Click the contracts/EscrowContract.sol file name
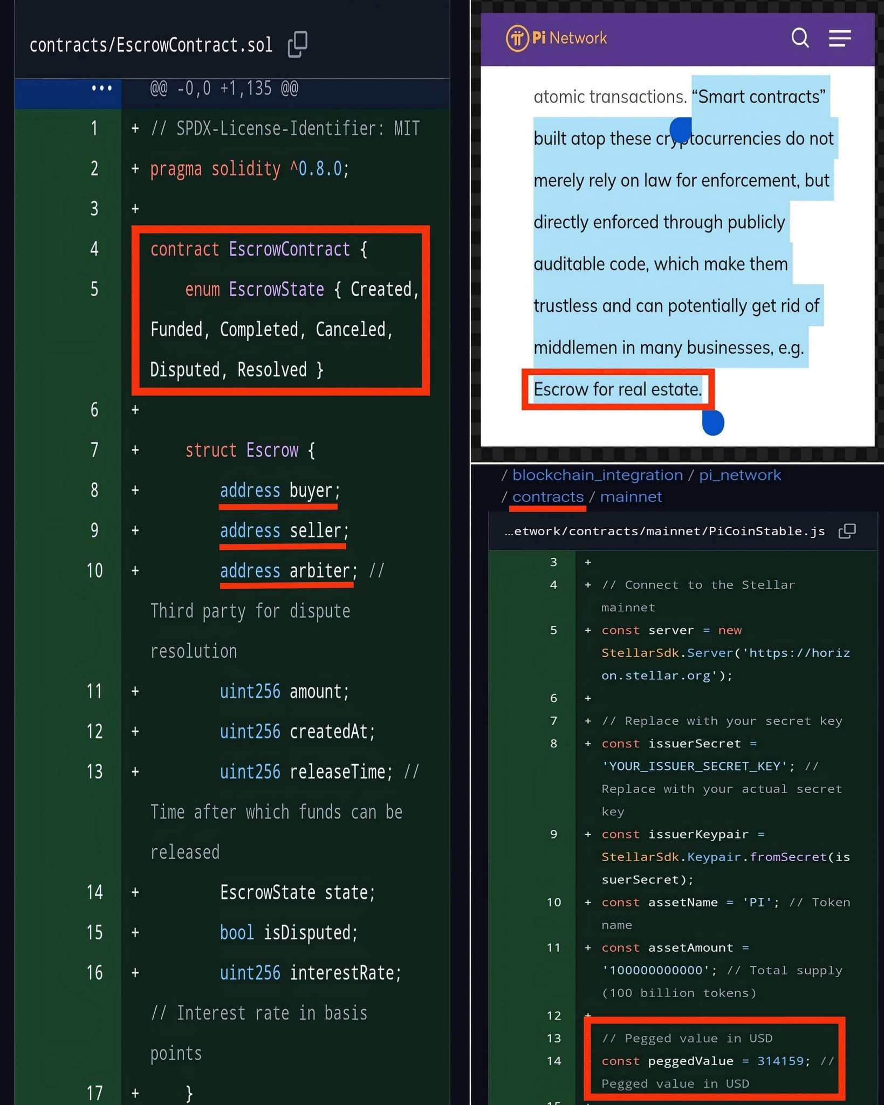 point(151,45)
